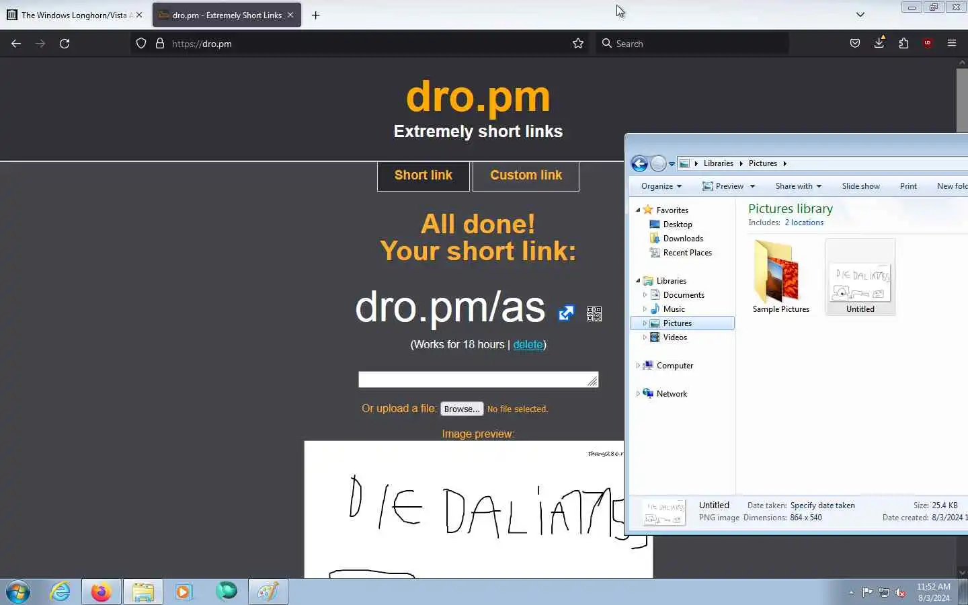Click the Firefox Search box
Image resolution: width=968 pixels, height=605 pixels.
(692, 44)
